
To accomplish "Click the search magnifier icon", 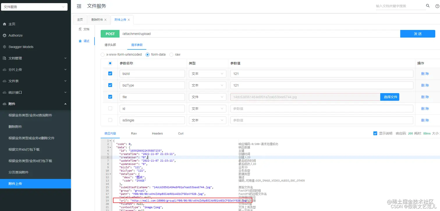I will (428, 6).
